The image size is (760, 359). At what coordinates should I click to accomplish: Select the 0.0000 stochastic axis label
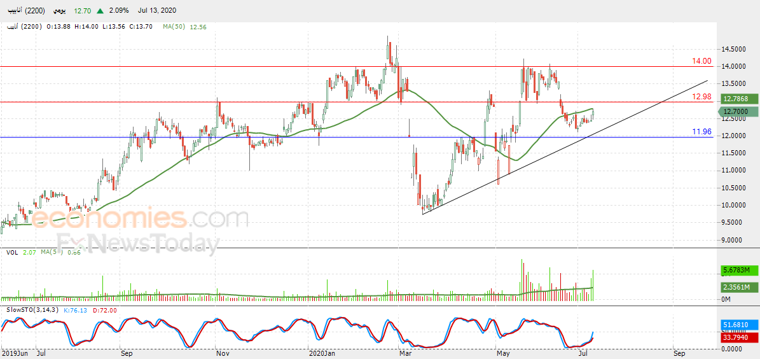[732, 348]
